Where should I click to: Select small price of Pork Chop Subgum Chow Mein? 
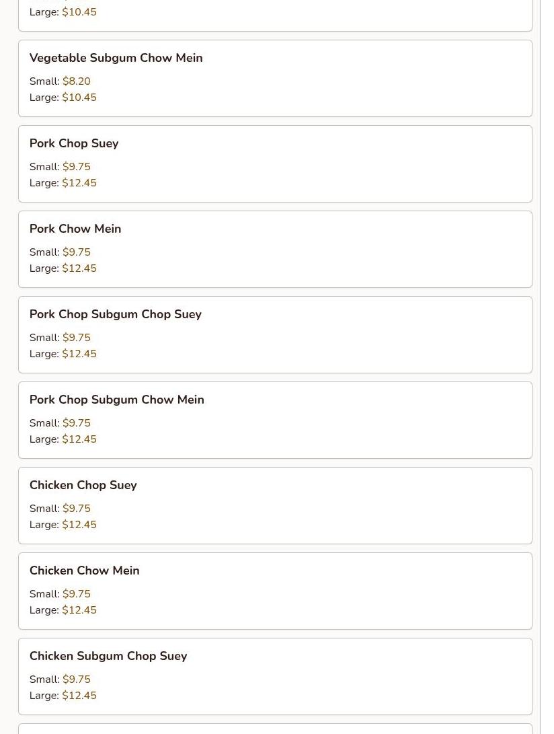77,423
